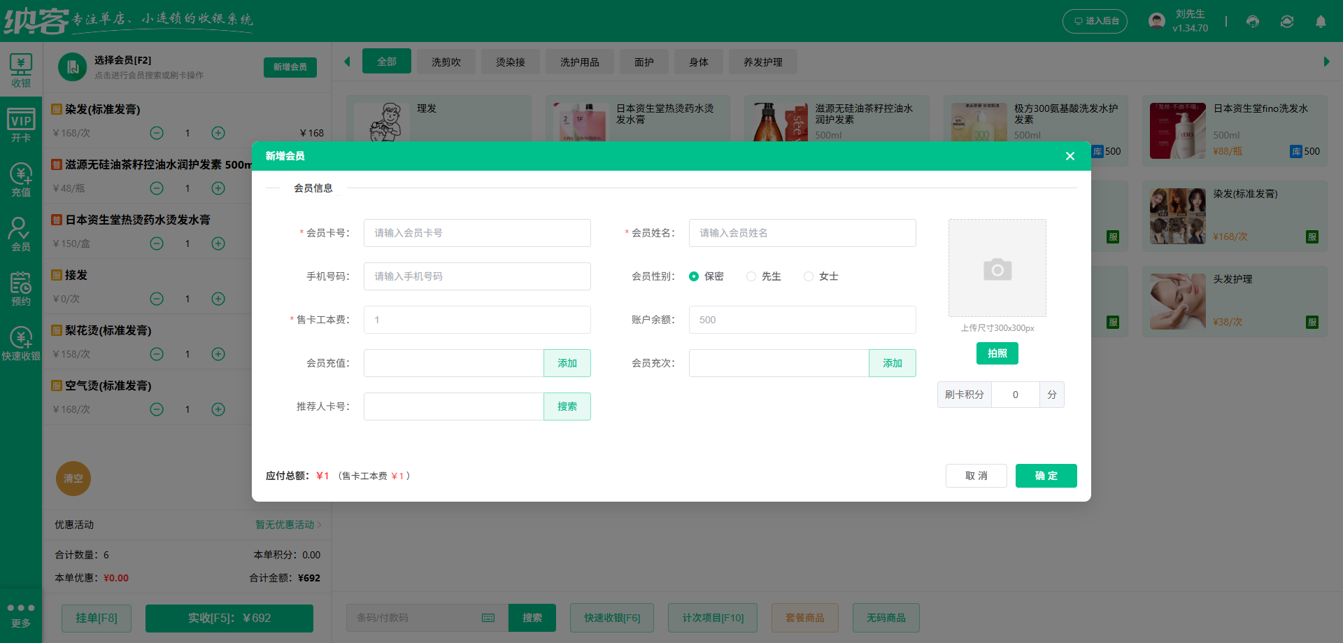Open the 充值 recharge sidebar icon
This screenshot has height=643, width=1343.
click(x=21, y=180)
